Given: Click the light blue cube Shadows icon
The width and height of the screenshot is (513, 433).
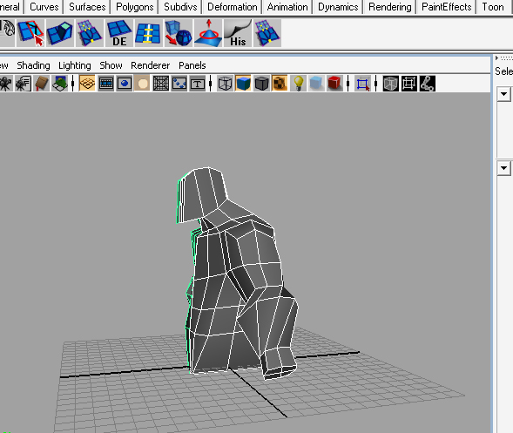Looking at the screenshot, I should click(x=316, y=83).
